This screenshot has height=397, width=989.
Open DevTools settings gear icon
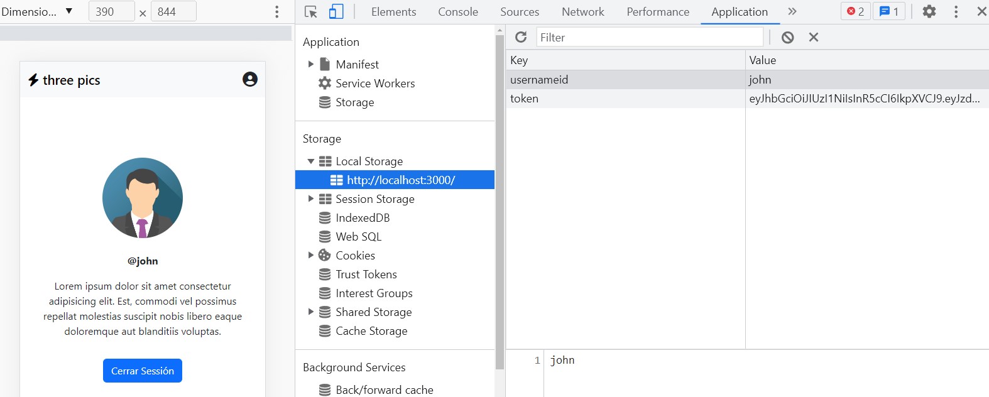[929, 11]
